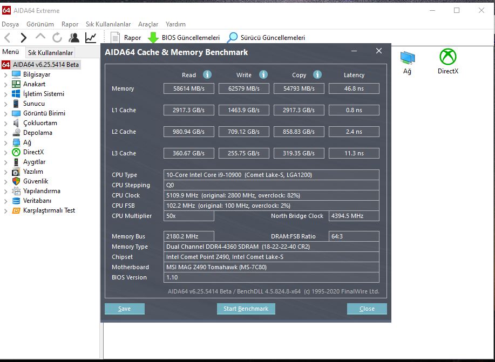Expand the Anakart tree node

[x=6, y=85]
